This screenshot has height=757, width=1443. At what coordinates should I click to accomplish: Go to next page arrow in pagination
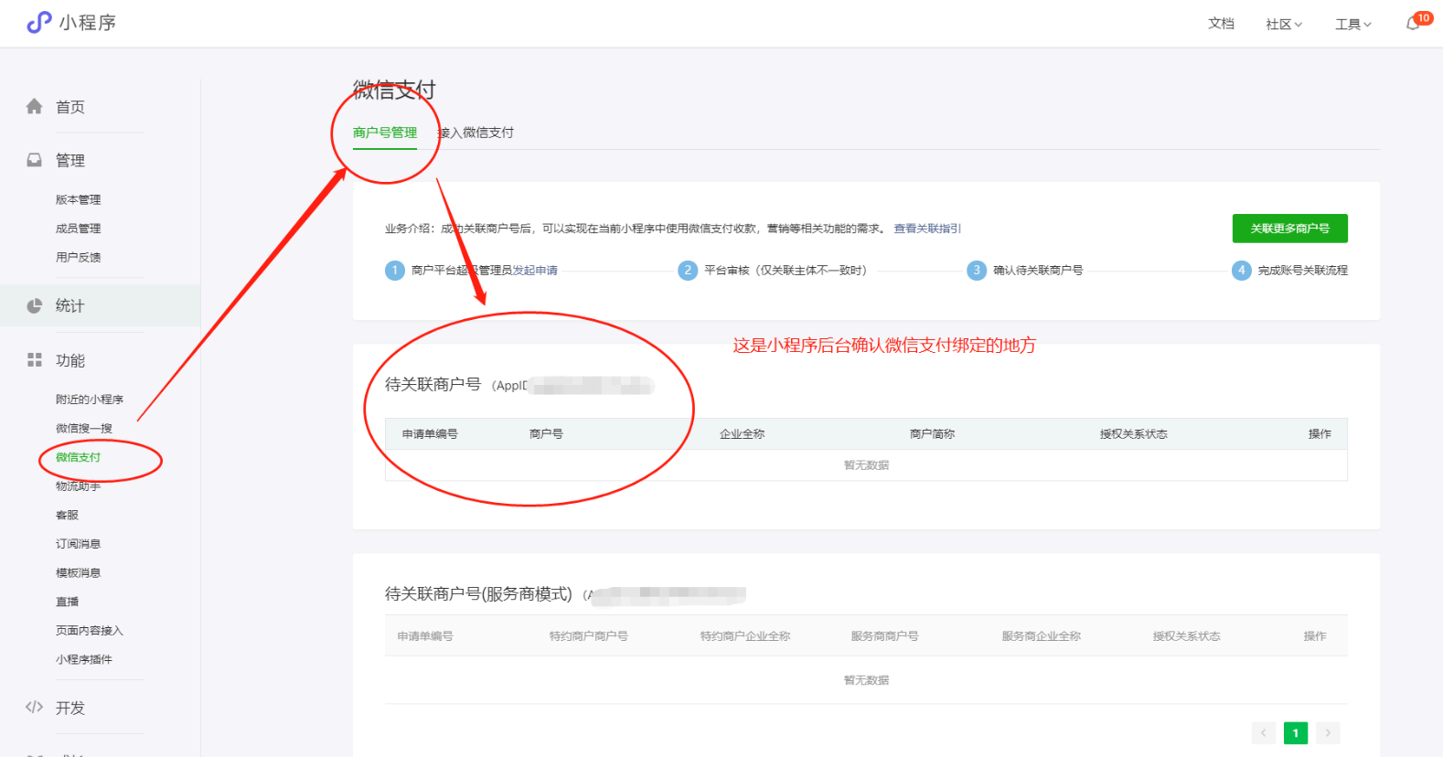click(x=1328, y=733)
